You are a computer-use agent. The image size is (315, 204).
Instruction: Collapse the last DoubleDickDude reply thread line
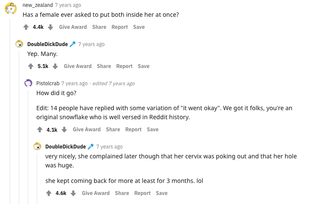[37, 179]
